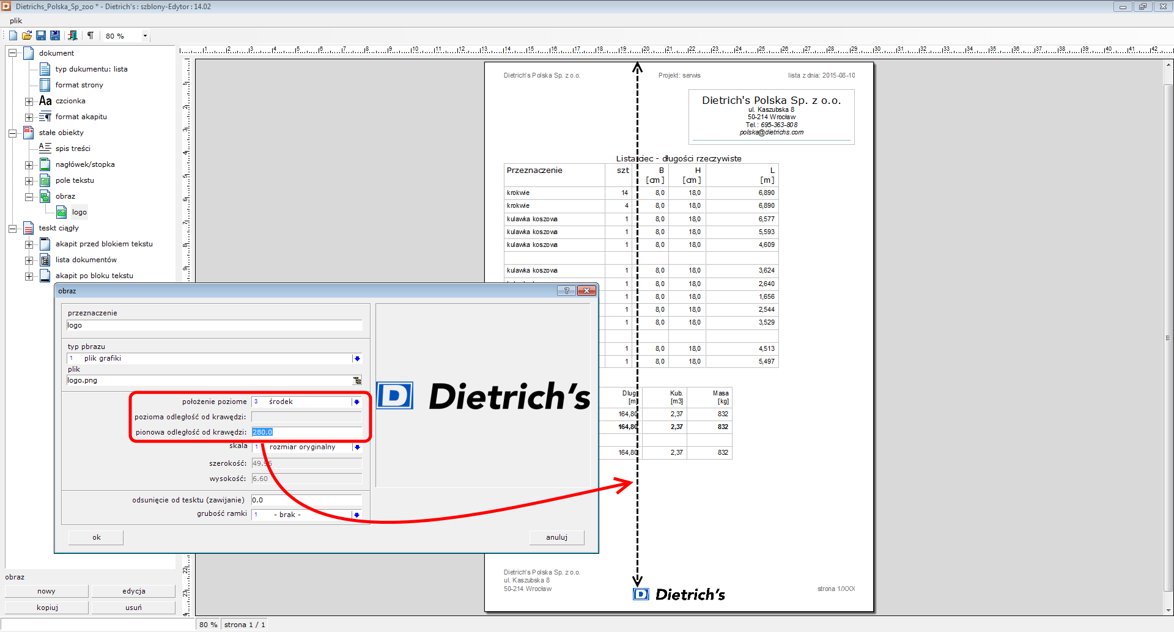This screenshot has width=1174, height=632.
Task: Open the skala dropdown arrow
Action: pyautogui.click(x=357, y=447)
